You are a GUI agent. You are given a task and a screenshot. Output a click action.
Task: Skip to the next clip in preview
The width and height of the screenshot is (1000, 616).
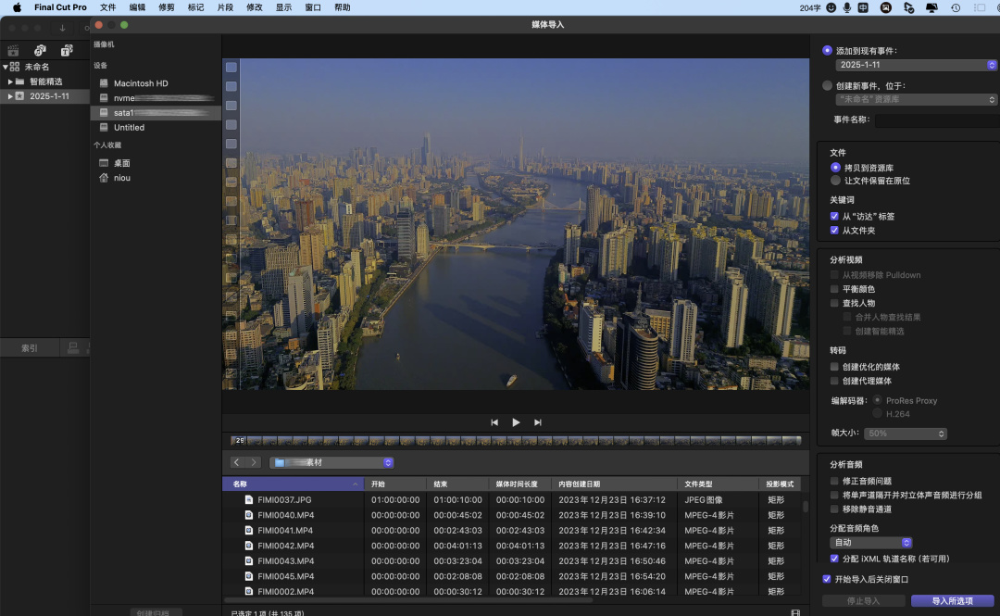(x=537, y=422)
